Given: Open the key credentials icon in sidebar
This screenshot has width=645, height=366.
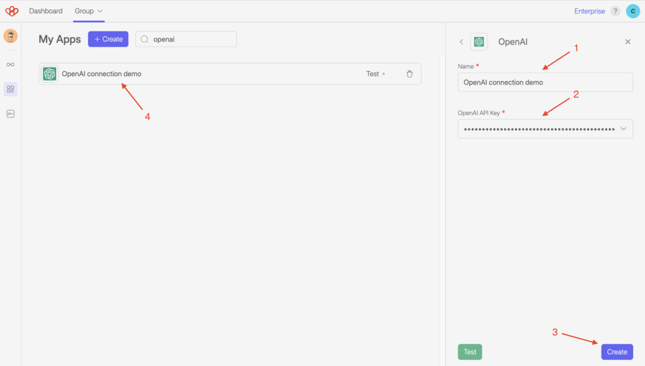Looking at the screenshot, I should pyautogui.click(x=11, y=114).
